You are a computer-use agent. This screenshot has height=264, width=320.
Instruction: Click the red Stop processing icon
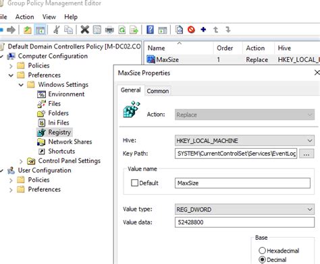191,30
